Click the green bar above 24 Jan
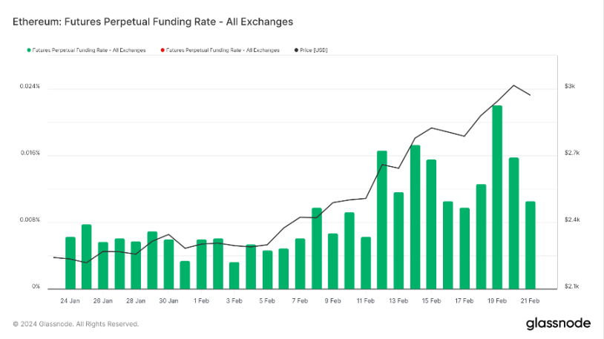The image size is (604, 339). (x=70, y=263)
